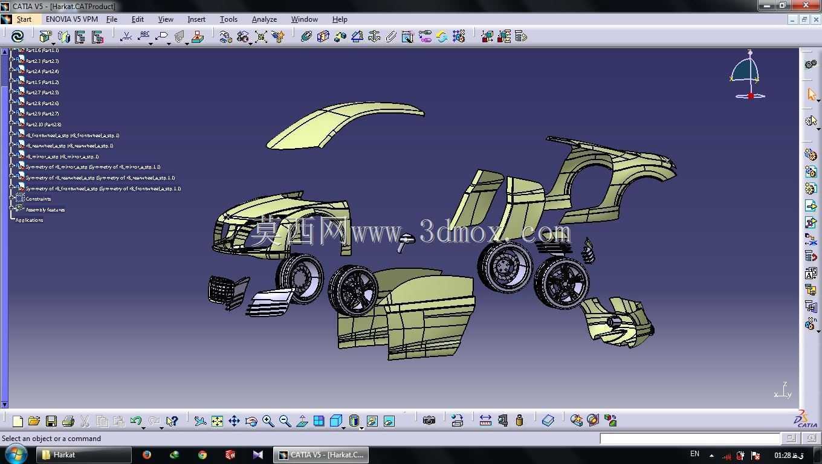Viewport: 822px width, 464px height.
Task: Open the Start menu of CATIA
Action: [x=24, y=19]
